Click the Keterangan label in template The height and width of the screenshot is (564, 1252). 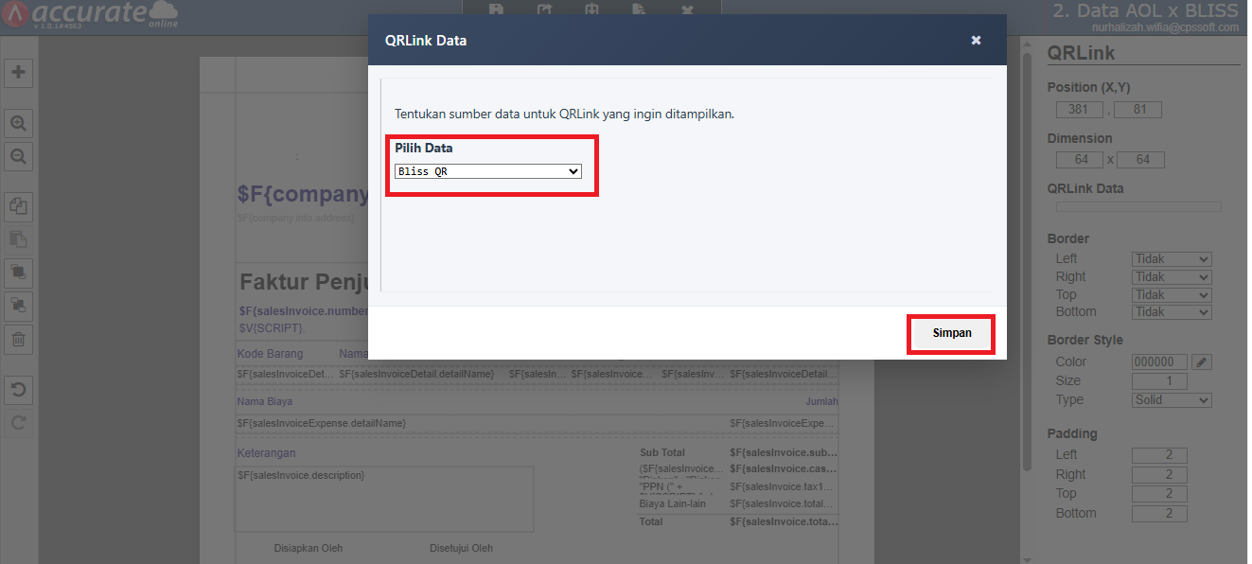266,453
